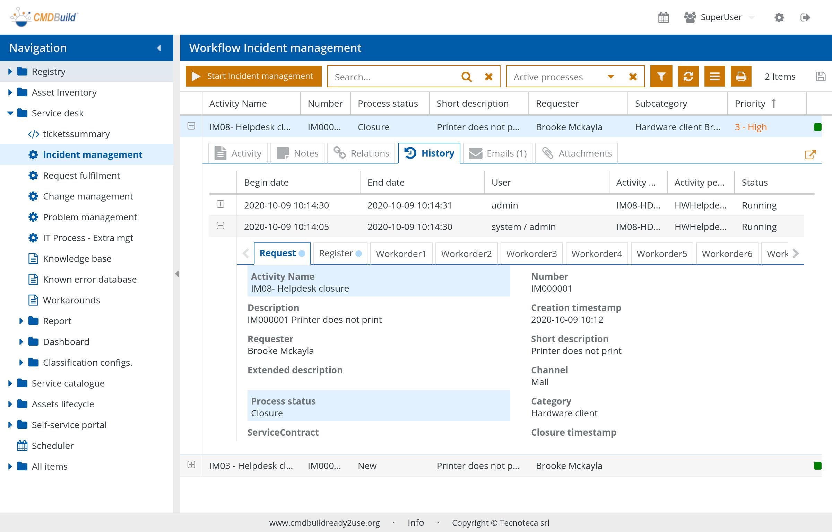832x532 pixels.
Task: Select the Workorder3 tab
Action: 531,254
